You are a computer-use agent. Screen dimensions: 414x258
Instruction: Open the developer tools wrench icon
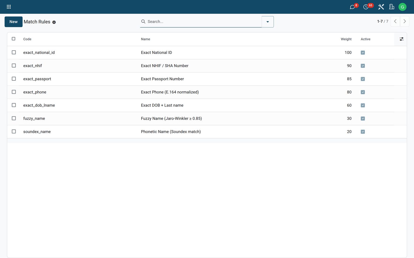tap(381, 7)
